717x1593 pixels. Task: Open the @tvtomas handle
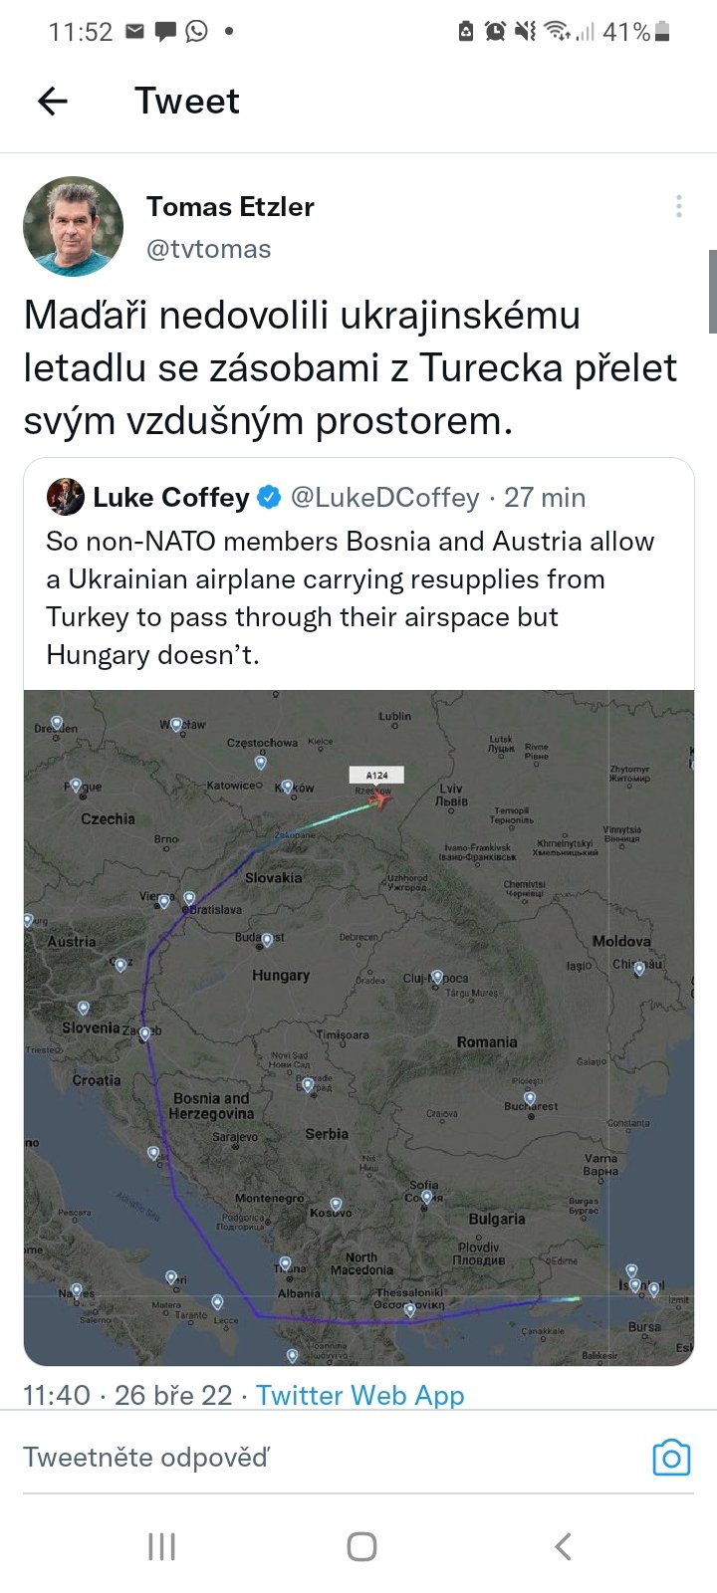click(x=208, y=249)
